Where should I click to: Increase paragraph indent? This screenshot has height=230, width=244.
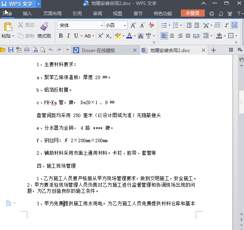click(x=197, y=25)
